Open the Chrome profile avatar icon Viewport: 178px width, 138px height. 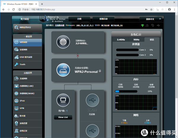(169, 10)
